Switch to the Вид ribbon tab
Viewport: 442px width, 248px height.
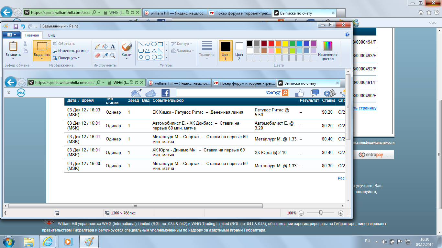point(51,35)
